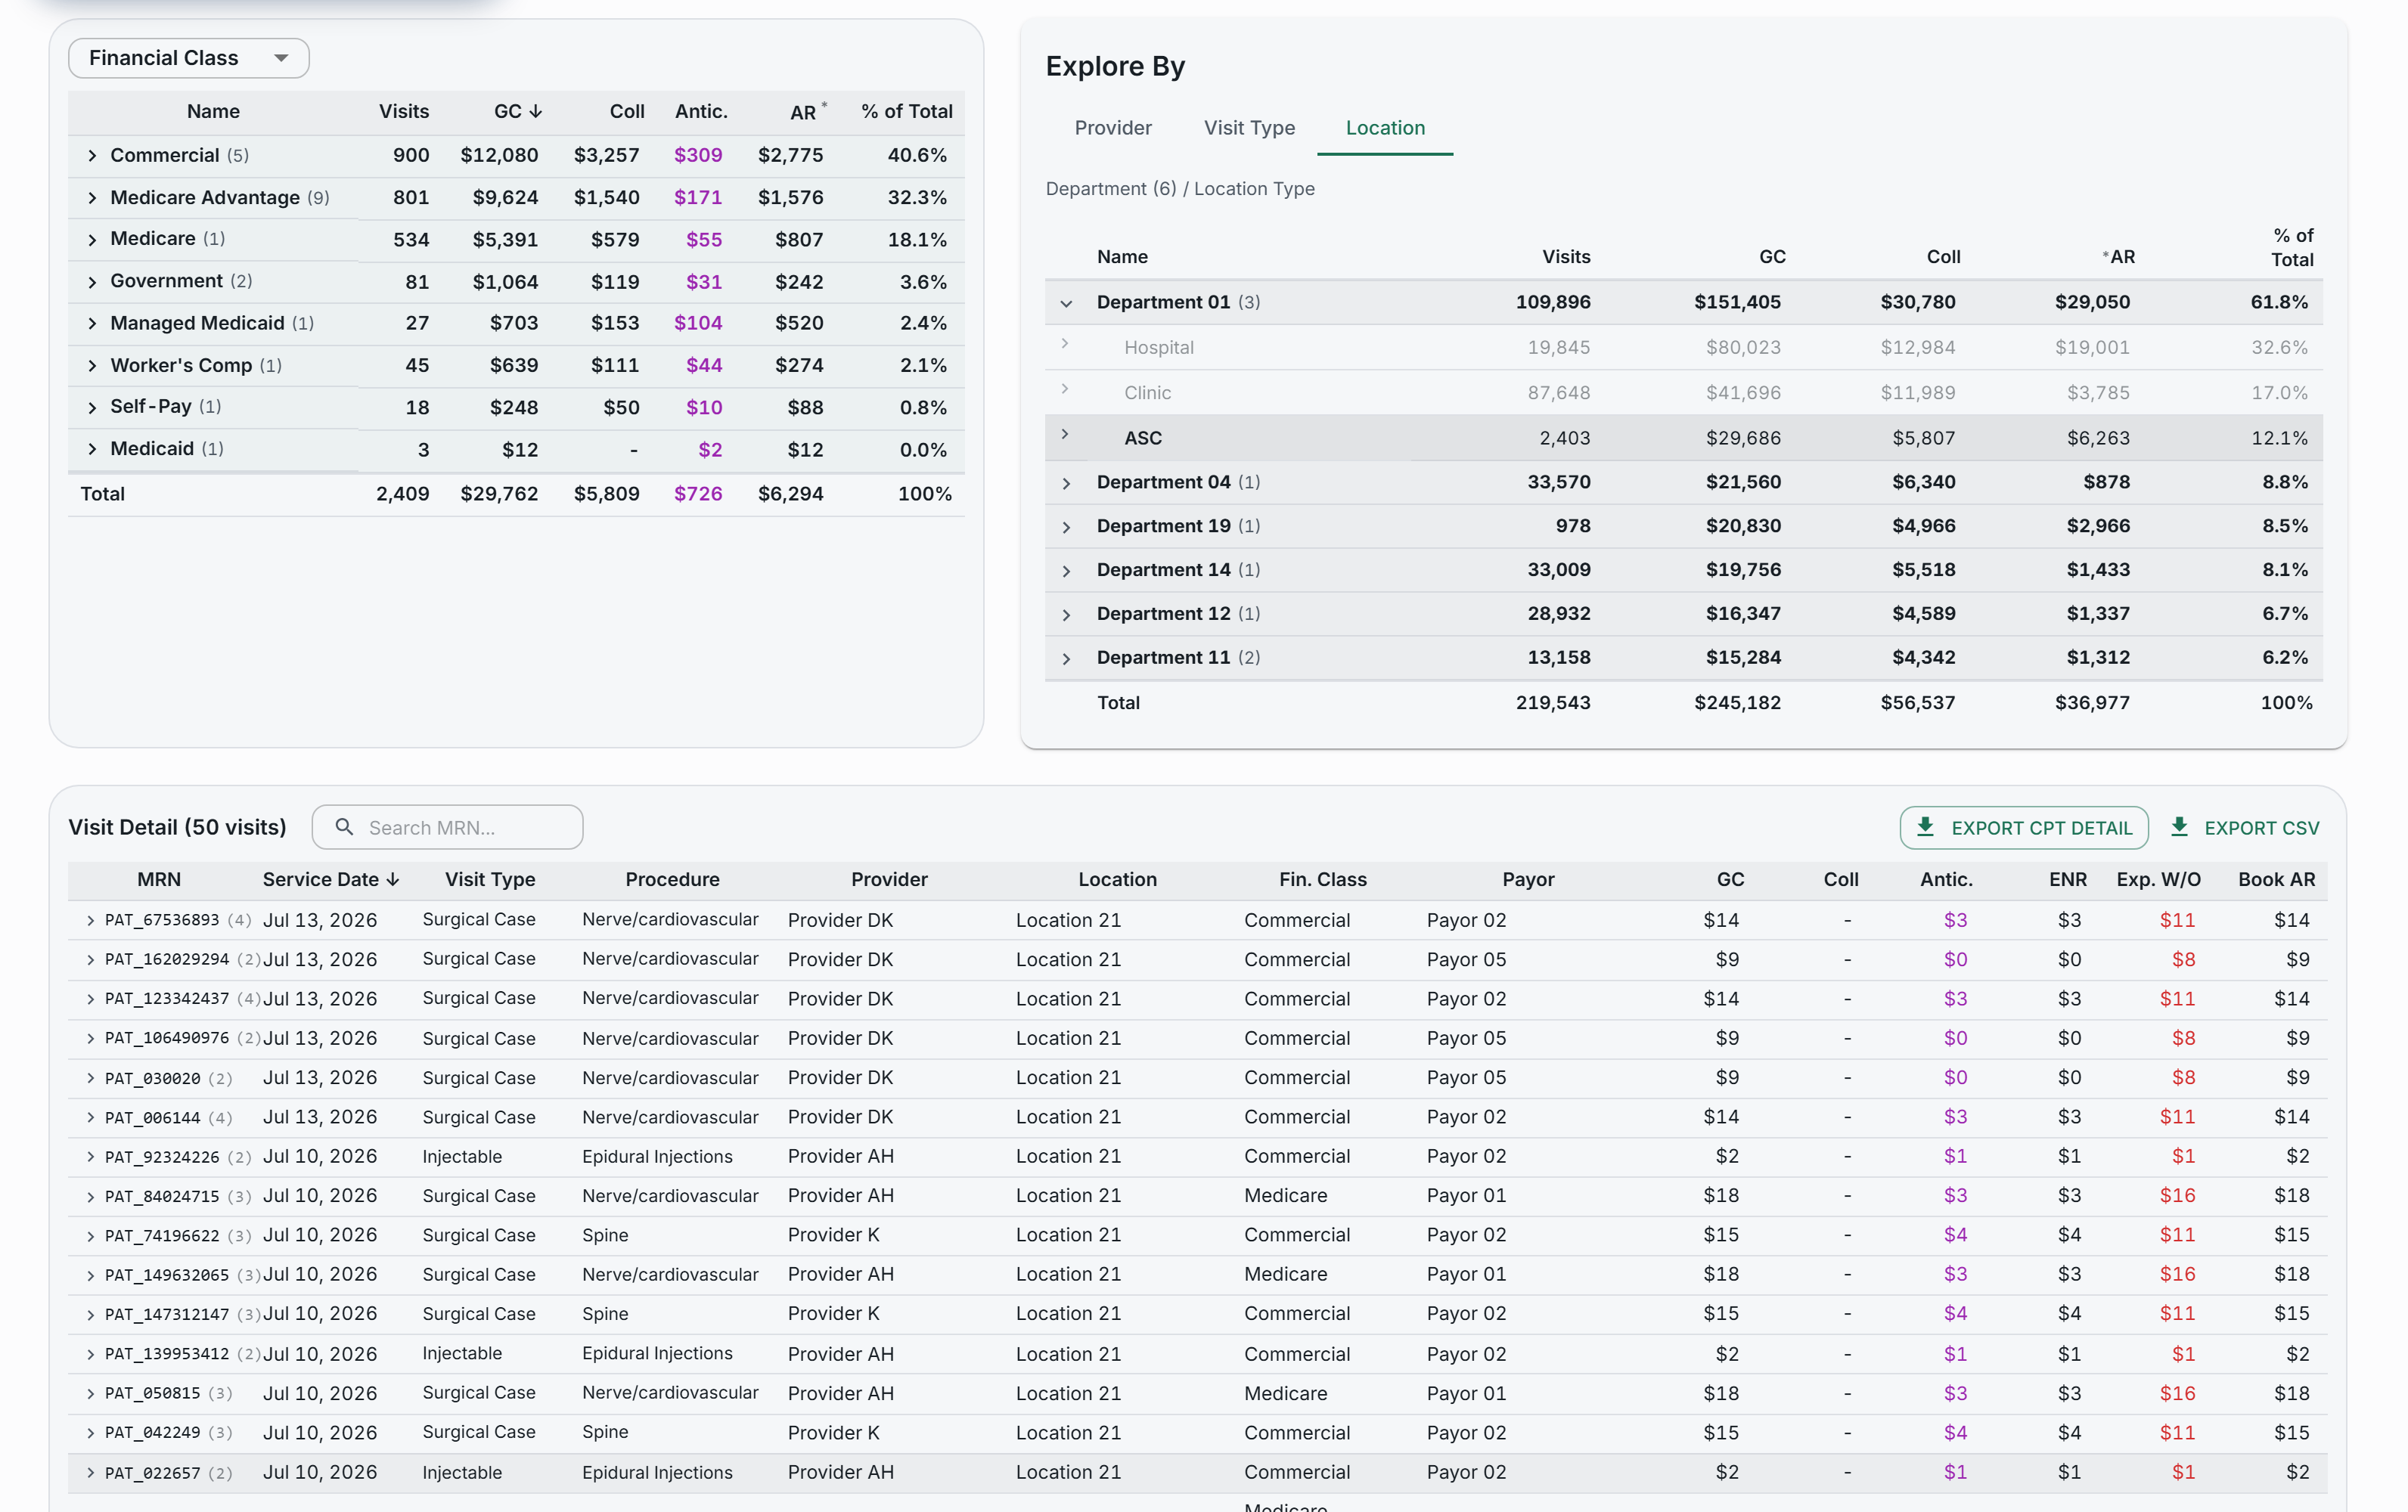Click the $726 total anticipated value

tap(698, 494)
